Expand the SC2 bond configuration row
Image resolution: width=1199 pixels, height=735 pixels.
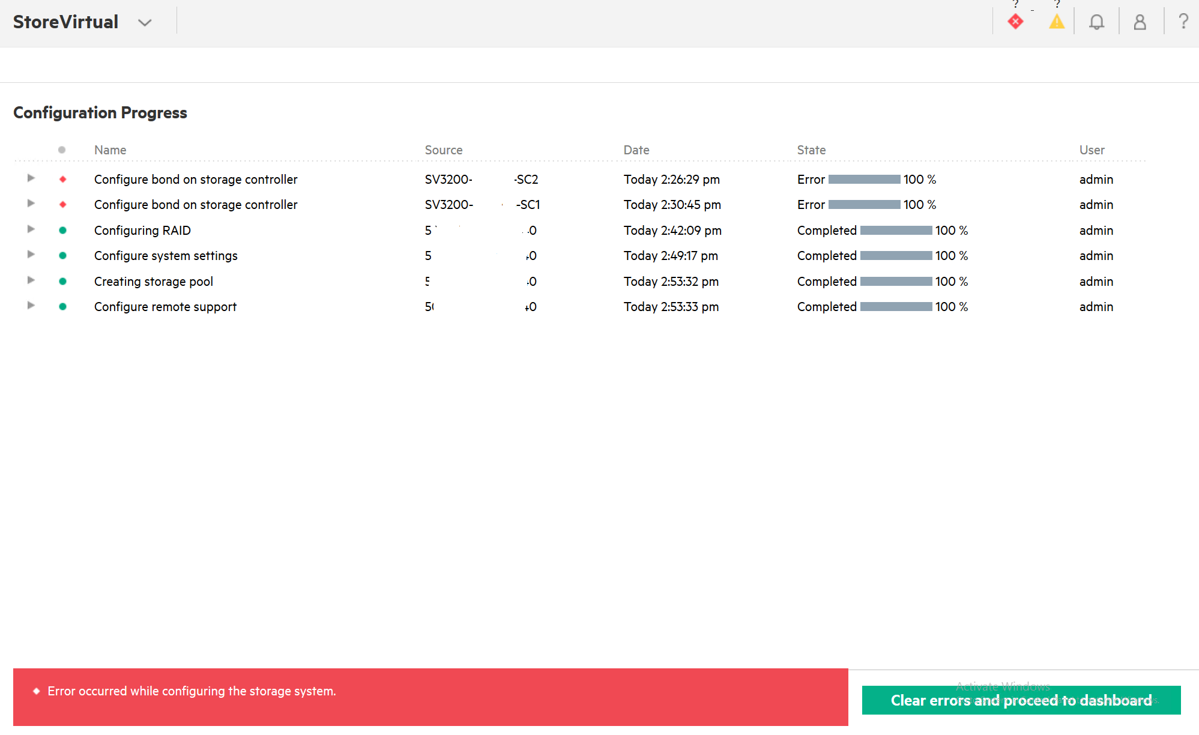coord(31,178)
